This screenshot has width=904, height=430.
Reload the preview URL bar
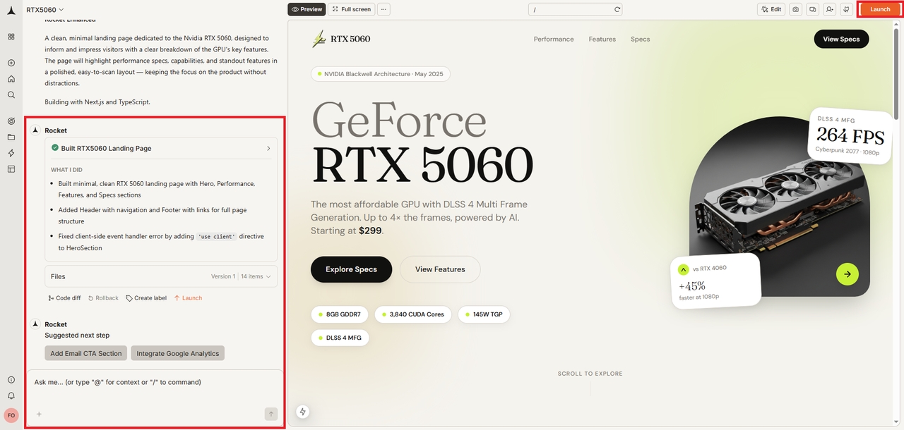tap(617, 9)
